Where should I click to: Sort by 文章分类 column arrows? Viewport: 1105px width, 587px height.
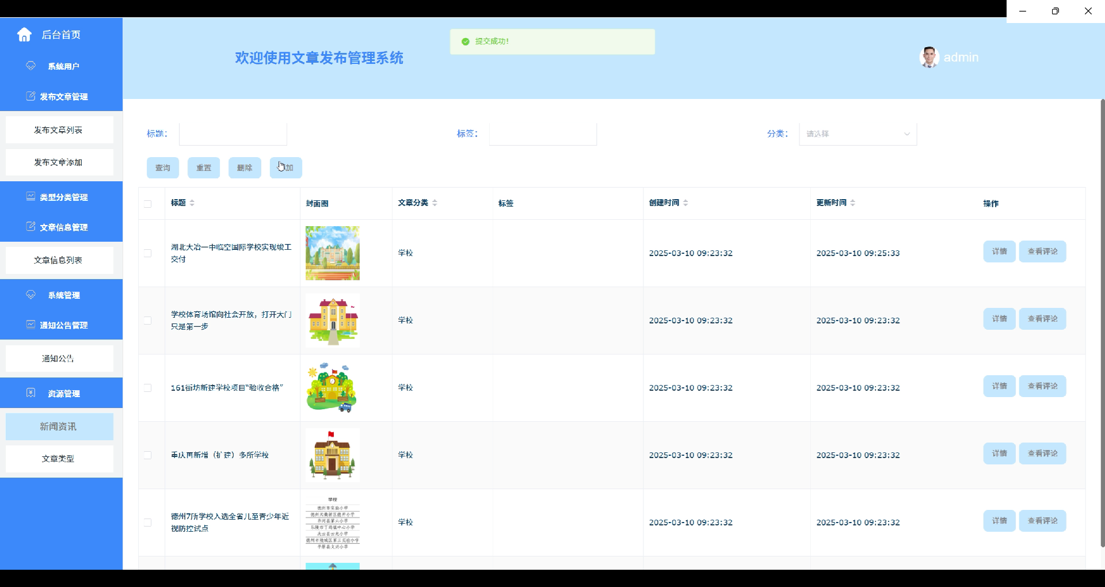point(435,203)
